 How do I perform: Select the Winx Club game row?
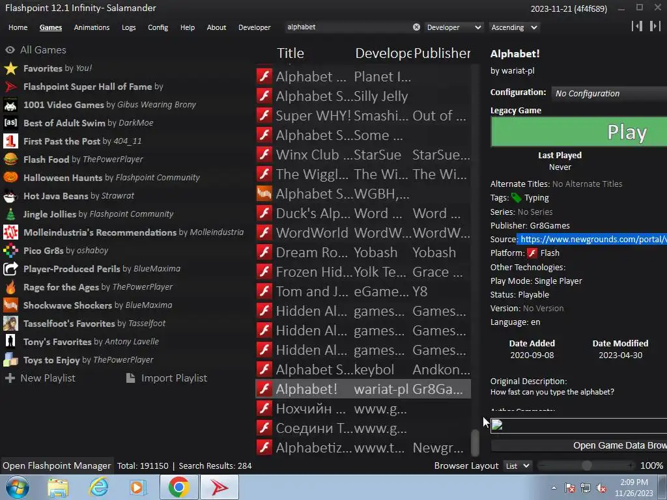pos(363,155)
